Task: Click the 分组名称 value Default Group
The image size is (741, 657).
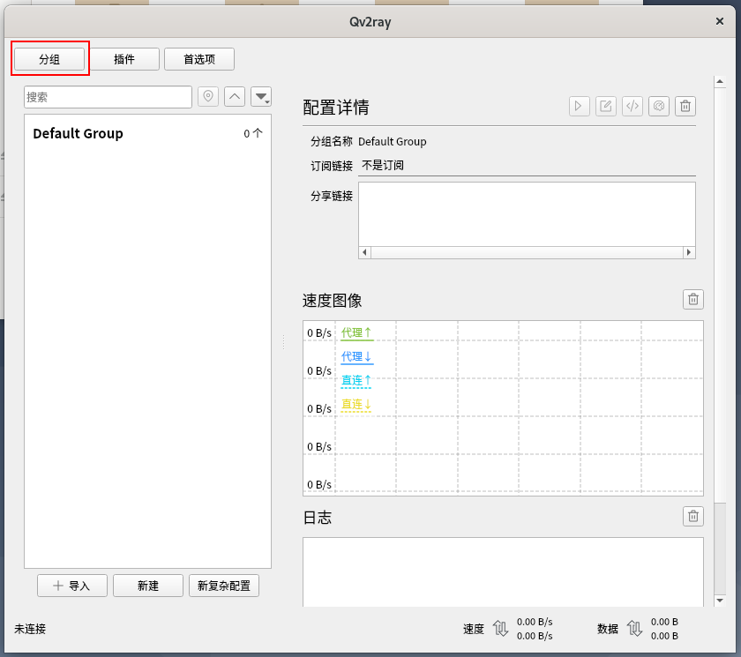Action: (x=393, y=142)
